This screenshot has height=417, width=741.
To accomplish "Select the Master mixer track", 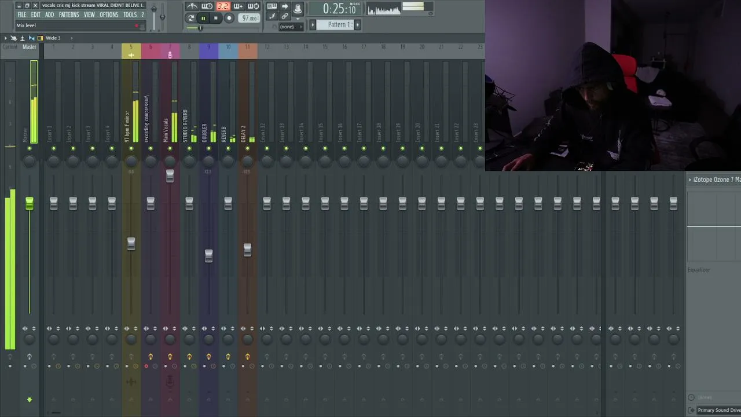I will (30, 47).
